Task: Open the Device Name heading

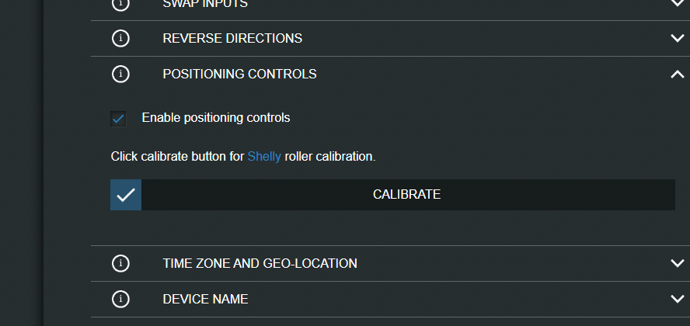Action: tap(205, 299)
